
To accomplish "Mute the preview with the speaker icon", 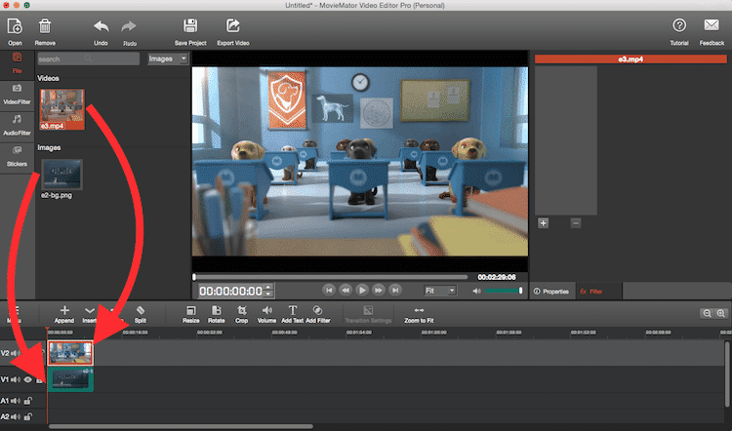I will 476,291.
